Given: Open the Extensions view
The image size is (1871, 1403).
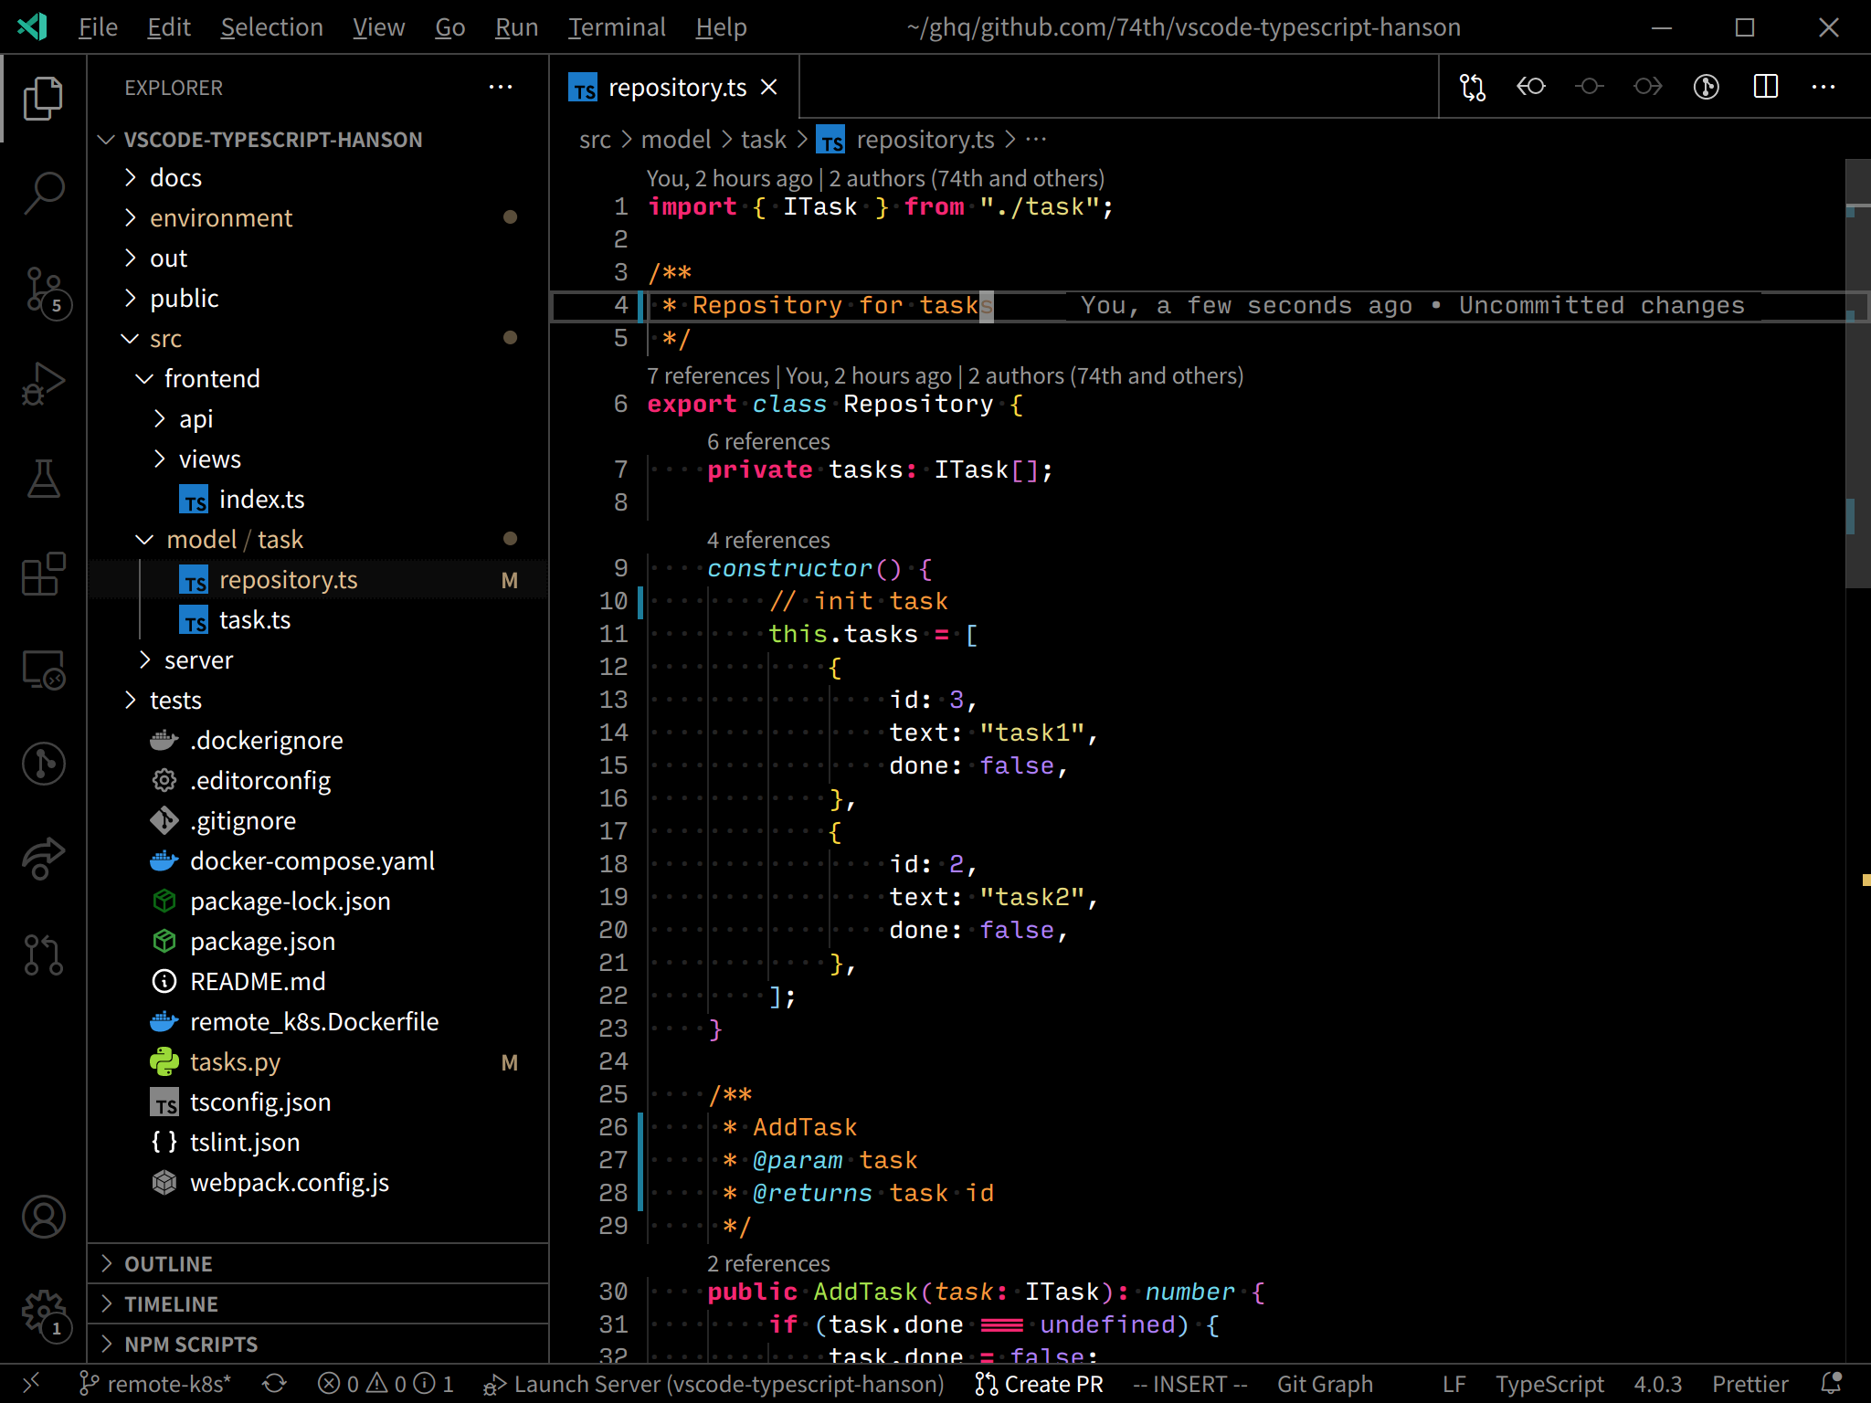Looking at the screenshot, I should (x=43, y=575).
